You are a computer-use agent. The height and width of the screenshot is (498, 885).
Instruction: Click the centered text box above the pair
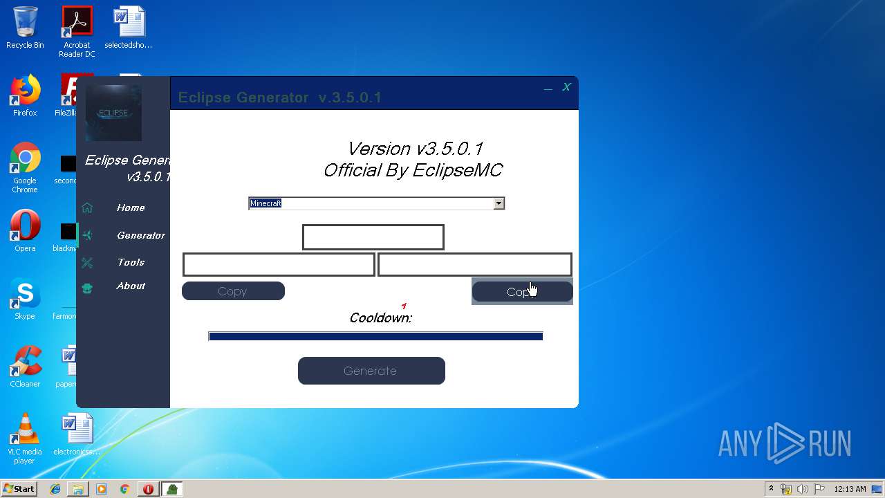click(x=373, y=237)
